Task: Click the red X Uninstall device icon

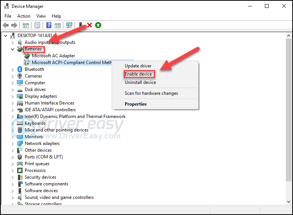Action: pyautogui.click(x=90, y=25)
